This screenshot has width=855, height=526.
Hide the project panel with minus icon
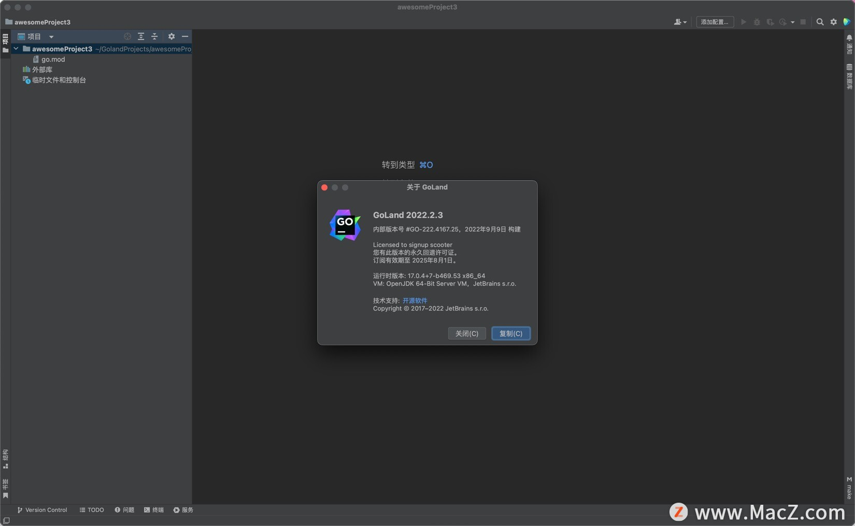click(185, 36)
